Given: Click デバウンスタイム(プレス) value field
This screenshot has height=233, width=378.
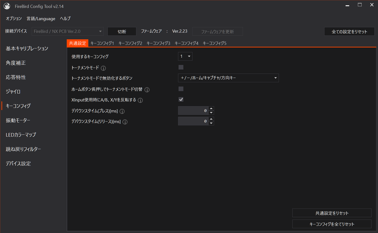Looking at the screenshot, I should pyautogui.click(x=193, y=111).
